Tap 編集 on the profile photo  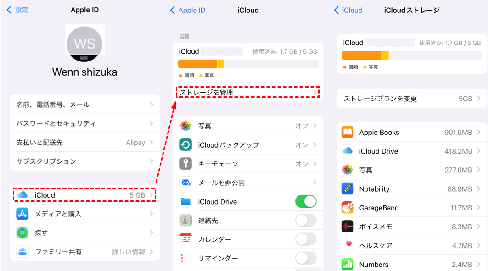(x=84, y=58)
